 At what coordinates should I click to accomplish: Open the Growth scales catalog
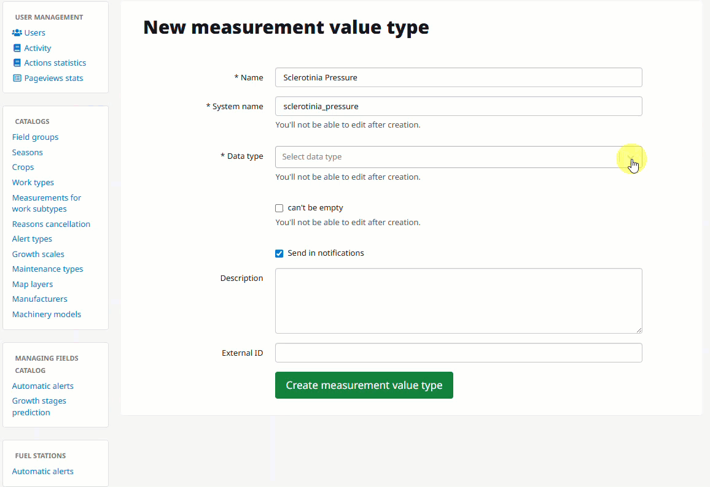37,254
